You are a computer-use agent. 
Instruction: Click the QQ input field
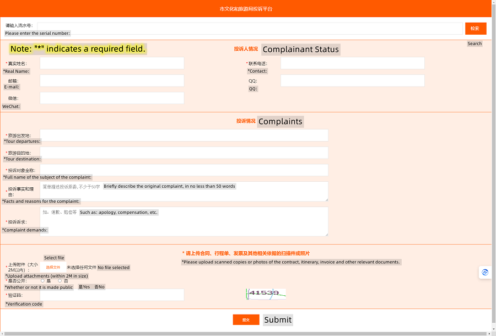[352, 80]
